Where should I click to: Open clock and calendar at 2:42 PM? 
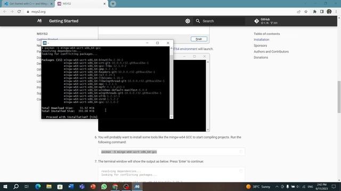click(322, 186)
